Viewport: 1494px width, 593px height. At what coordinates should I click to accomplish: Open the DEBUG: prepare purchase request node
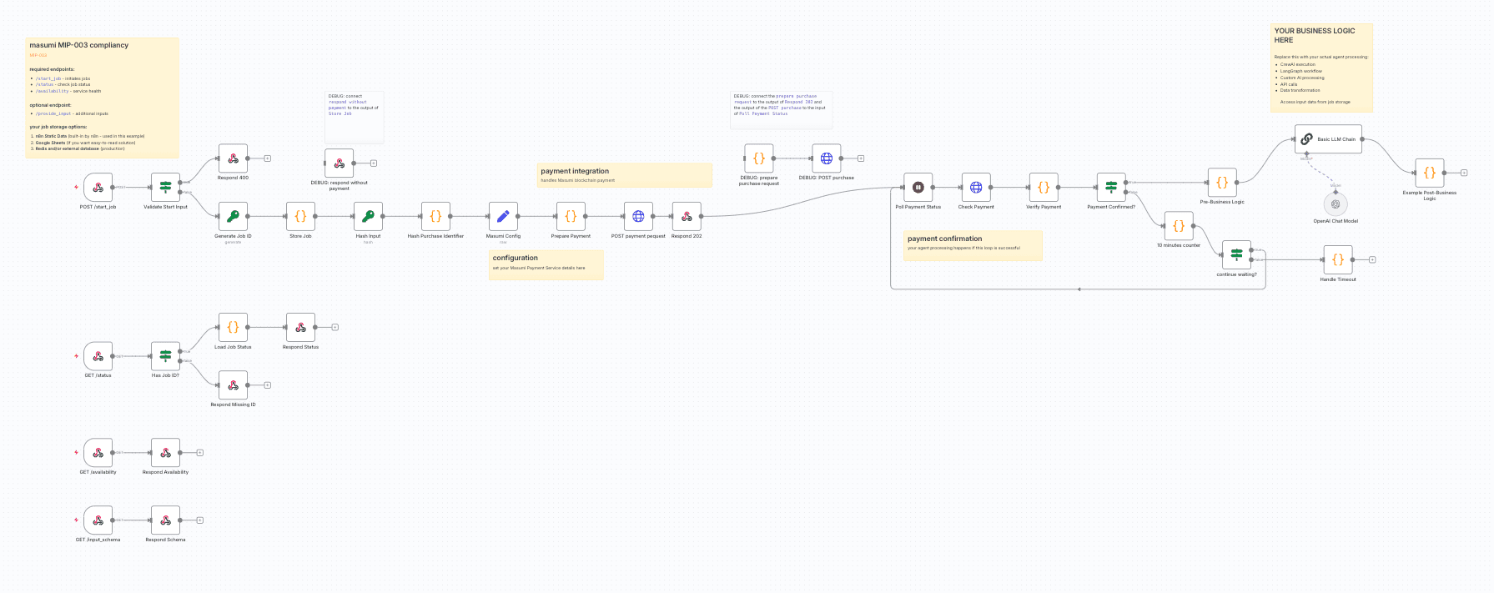pyautogui.click(x=759, y=158)
